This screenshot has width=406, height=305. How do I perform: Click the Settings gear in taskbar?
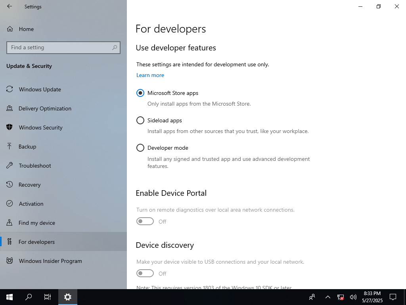click(x=67, y=297)
